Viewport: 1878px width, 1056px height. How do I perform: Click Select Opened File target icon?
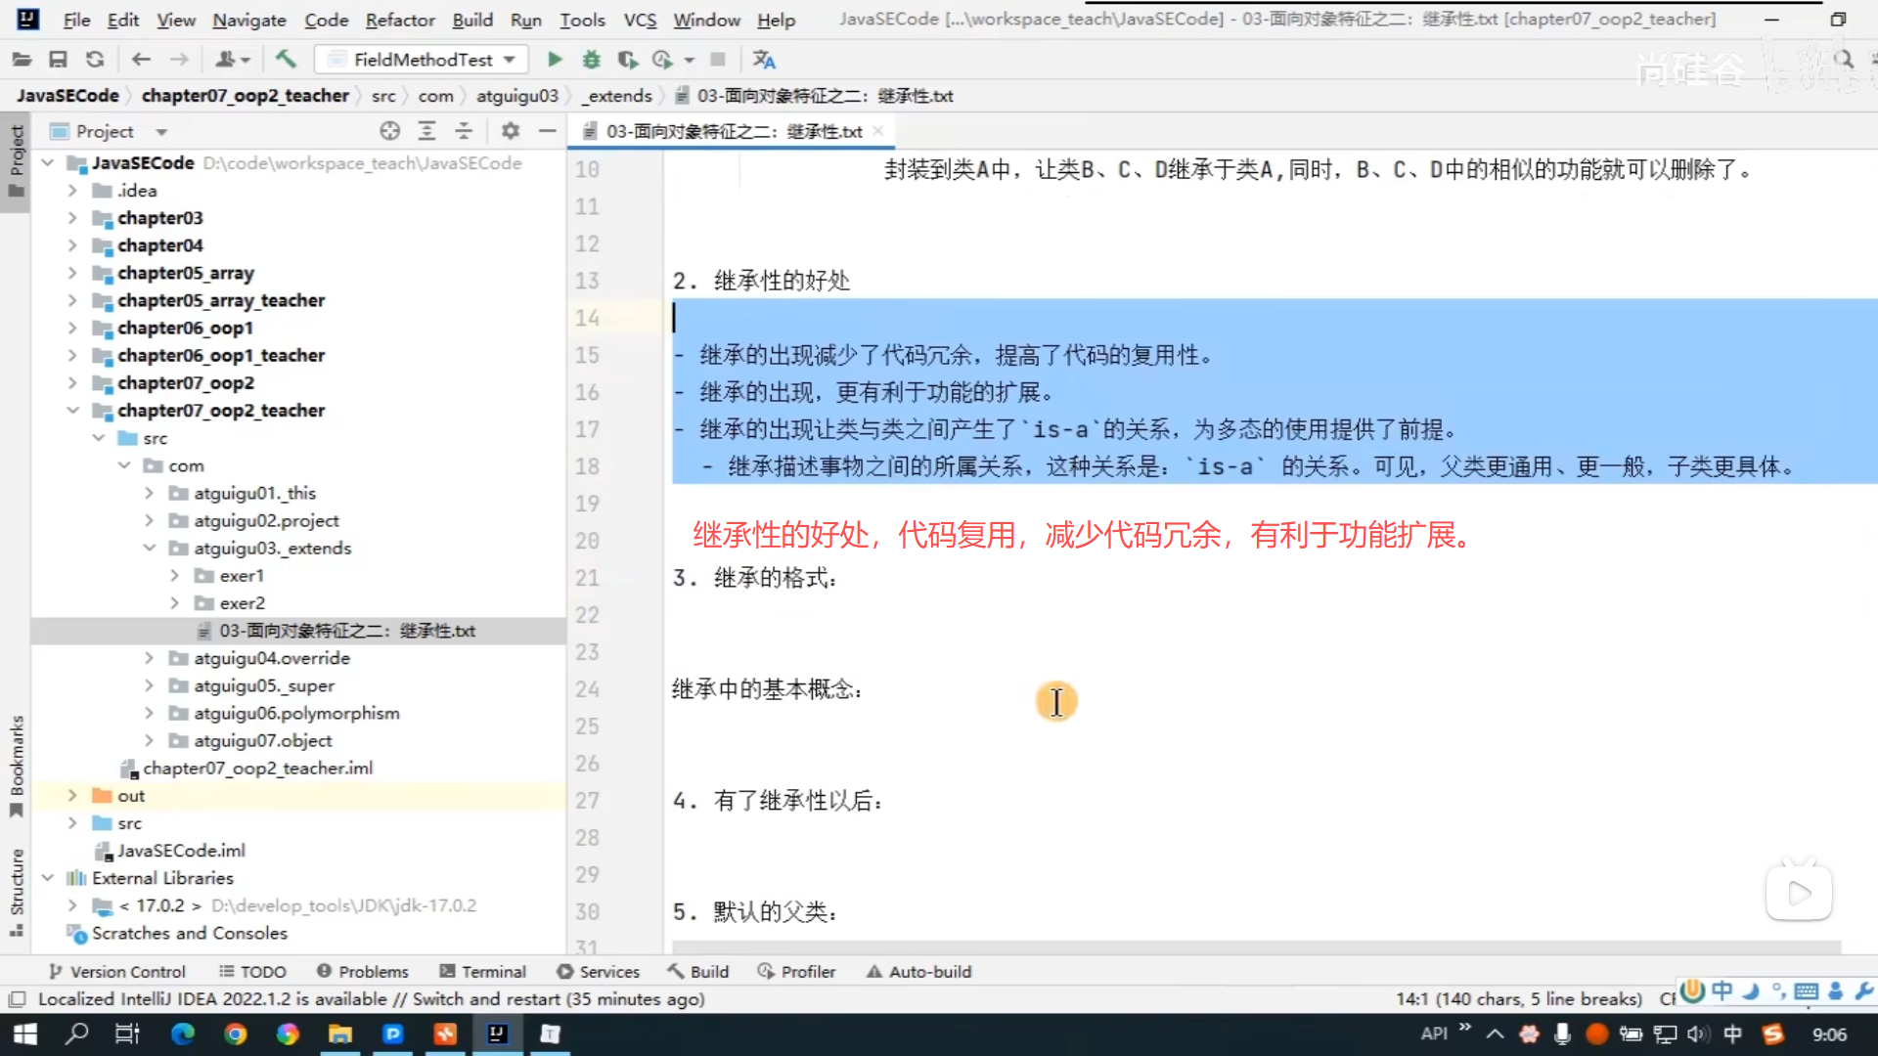point(389,131)
